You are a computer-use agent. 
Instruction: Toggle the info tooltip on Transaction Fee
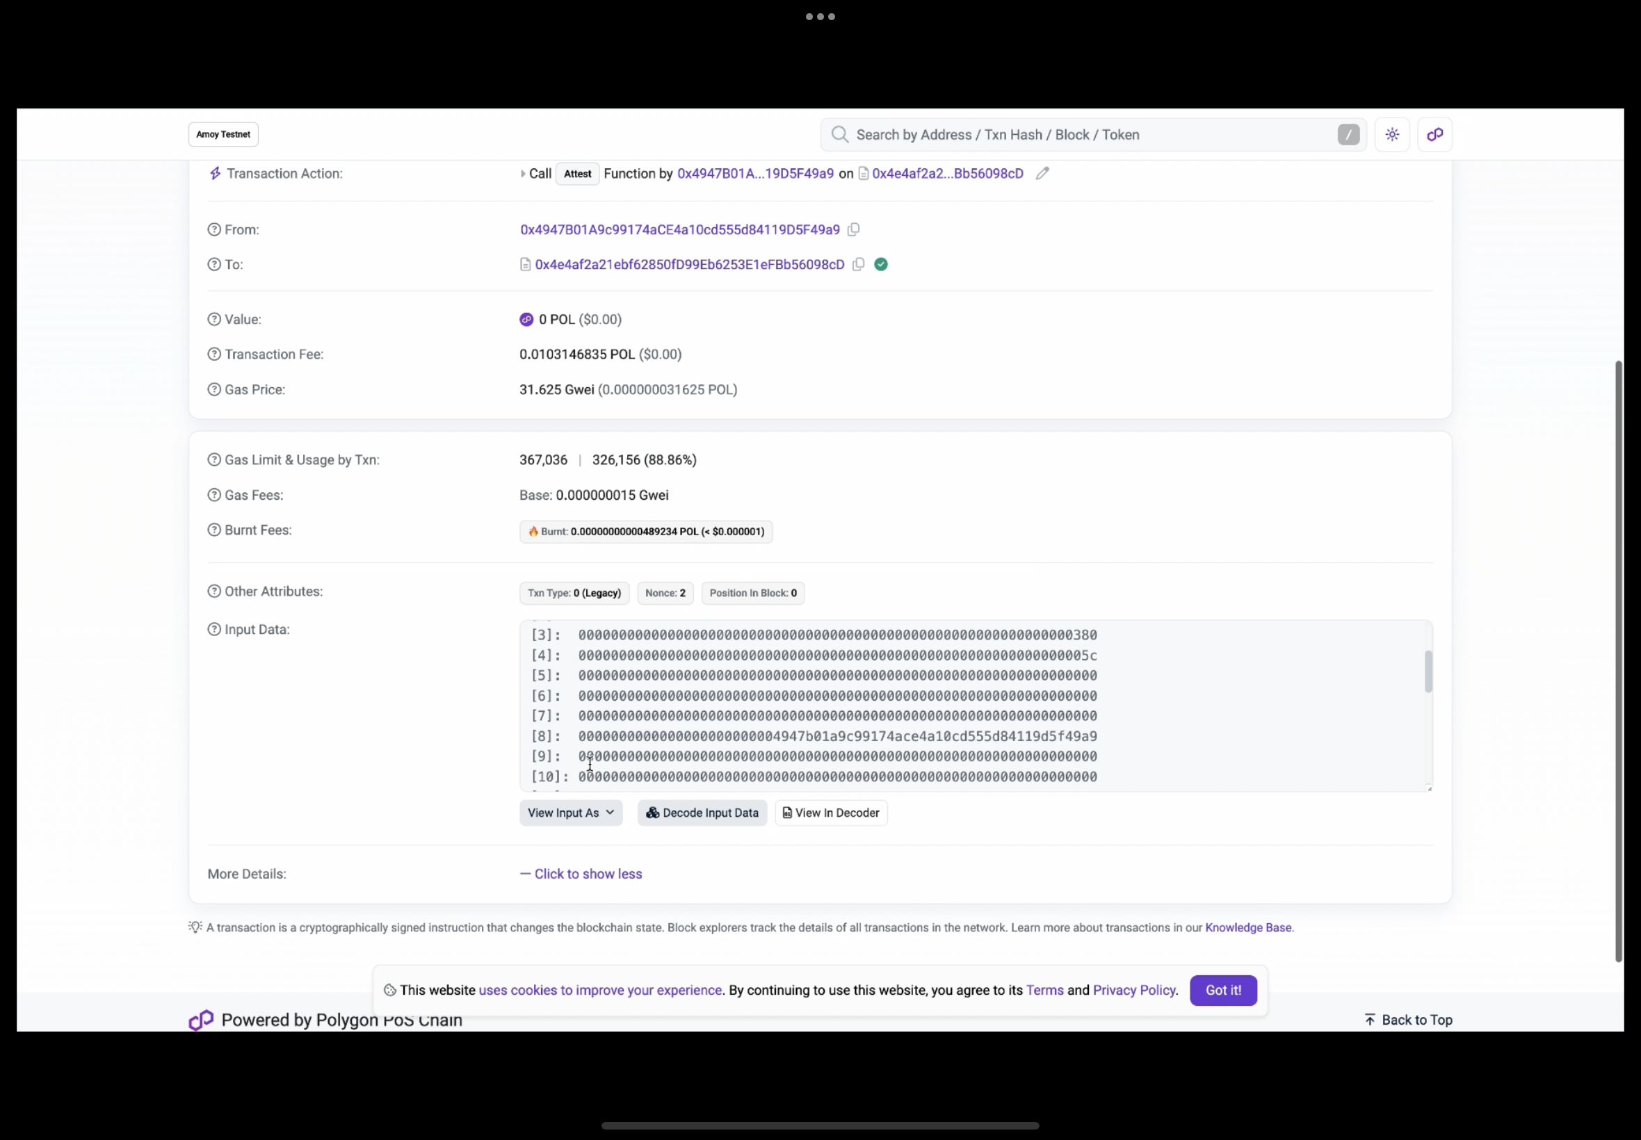click(x=213, y=354)
